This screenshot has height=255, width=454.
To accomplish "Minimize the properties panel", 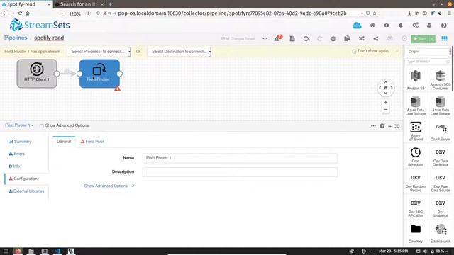I will (389, 126).
